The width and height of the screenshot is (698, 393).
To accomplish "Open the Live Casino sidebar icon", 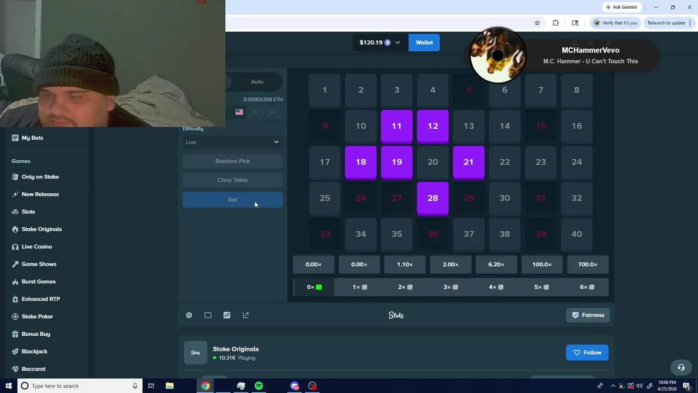I will (x=15, y=247).
